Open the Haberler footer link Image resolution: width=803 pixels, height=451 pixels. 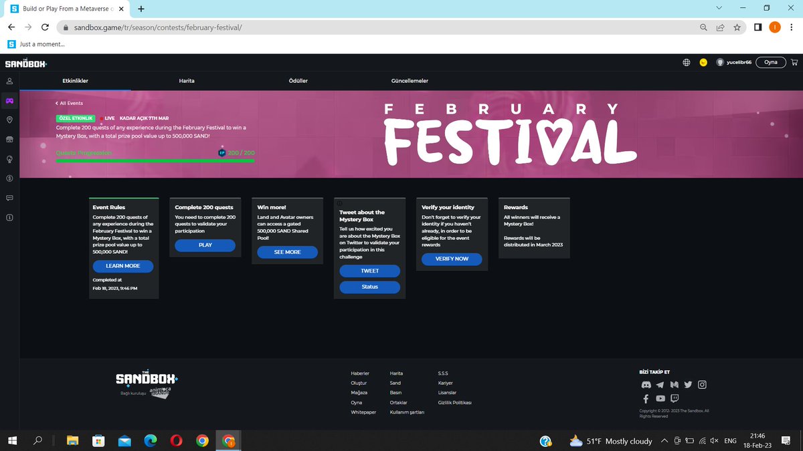click(x=360, y=373)
